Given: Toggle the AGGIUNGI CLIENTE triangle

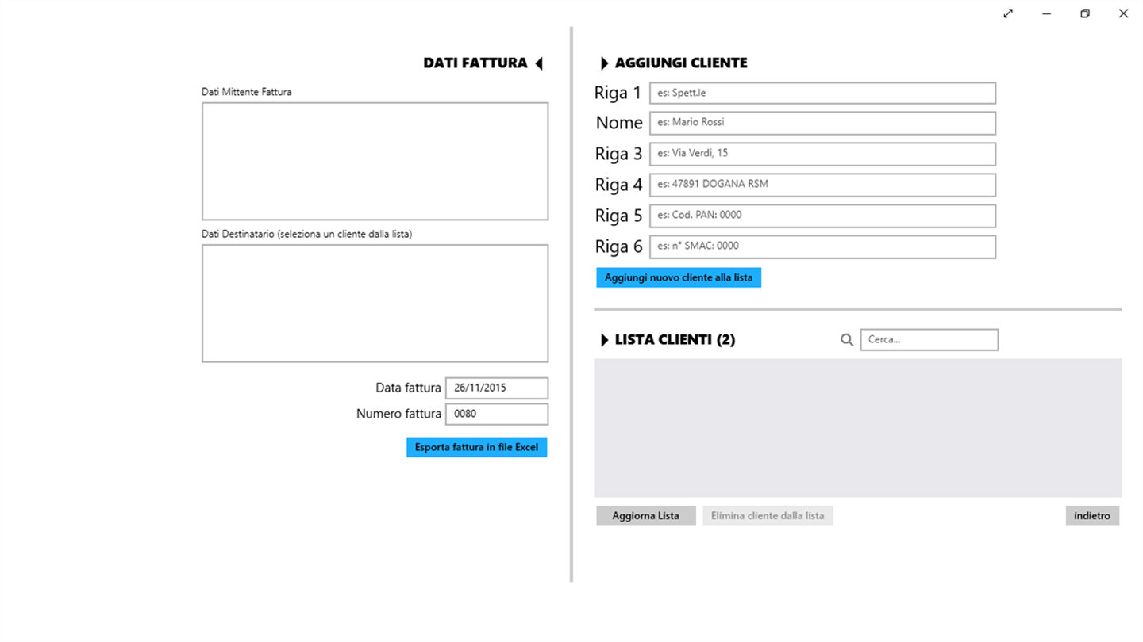Looking at the screenshot, I should [x=604, y=63].
